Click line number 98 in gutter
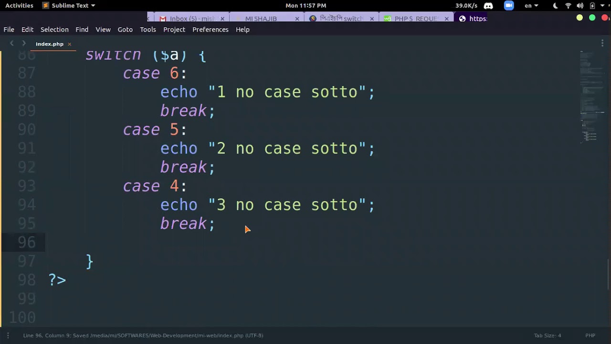This screenshot has height=344, width=611. click(27, 280)
